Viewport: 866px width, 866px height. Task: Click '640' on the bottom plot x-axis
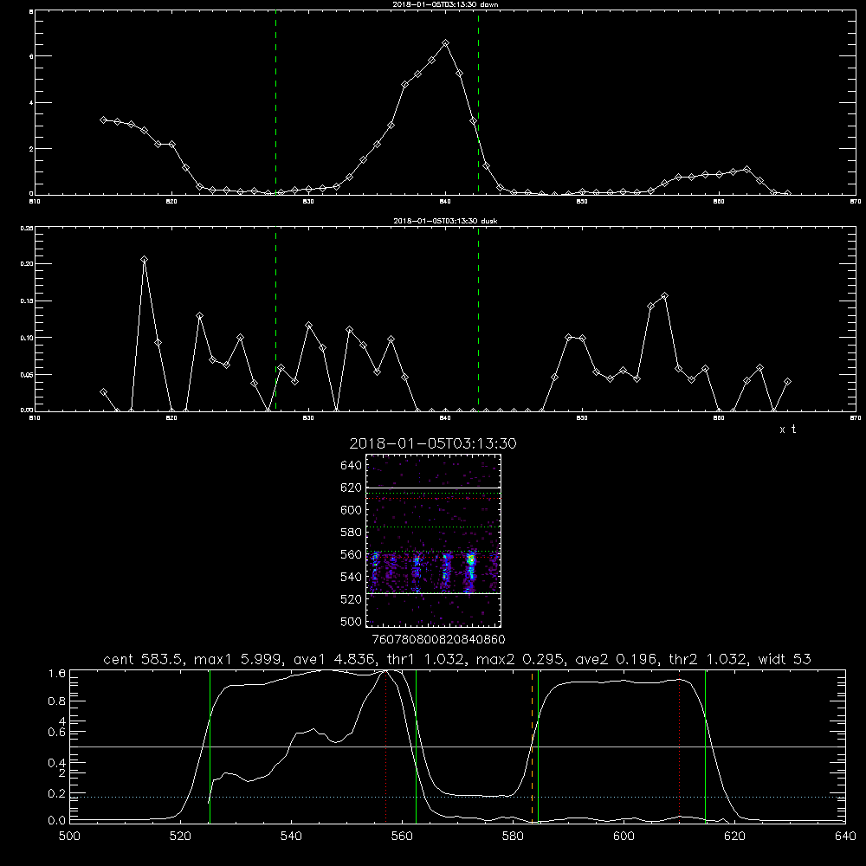click(845, 836)
